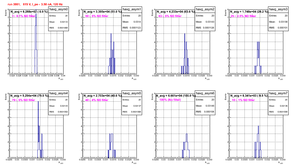Click the magenta 79± 5% ND filter label

(24, 100)
